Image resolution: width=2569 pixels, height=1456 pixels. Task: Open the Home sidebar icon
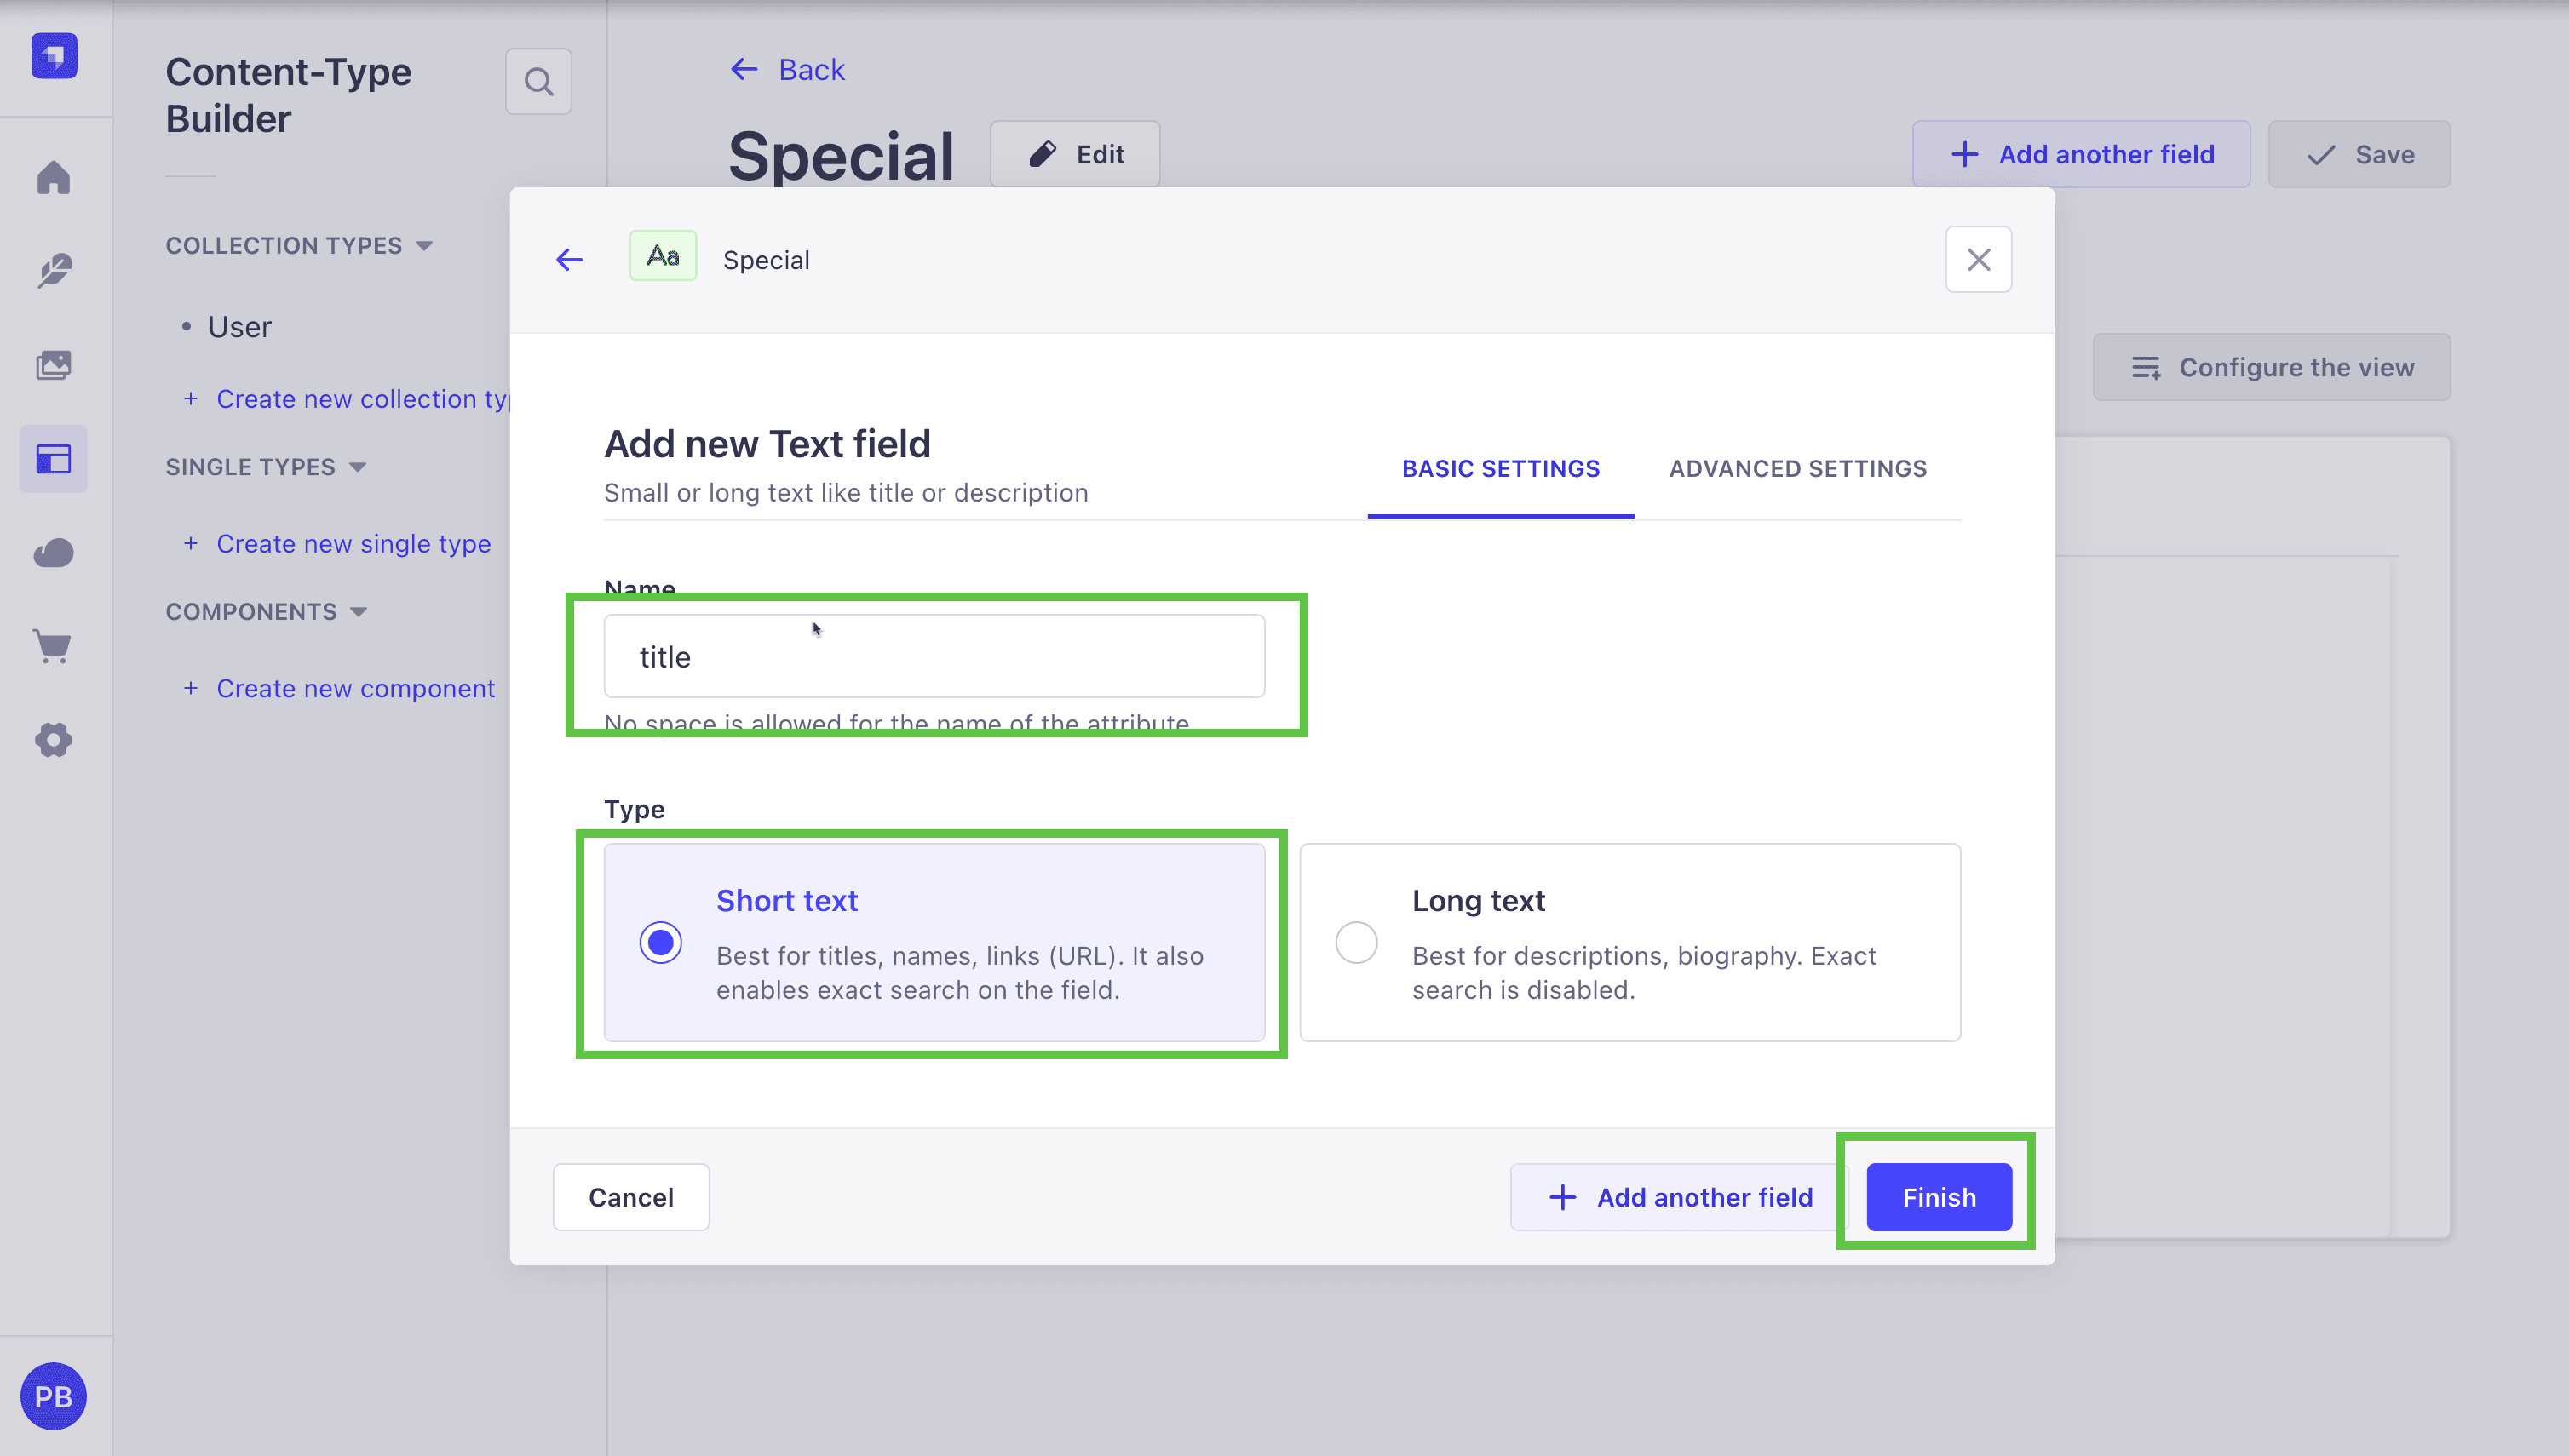click(54, 177)
